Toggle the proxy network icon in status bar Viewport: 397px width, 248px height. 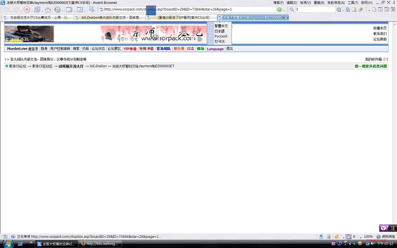(329, 237)
